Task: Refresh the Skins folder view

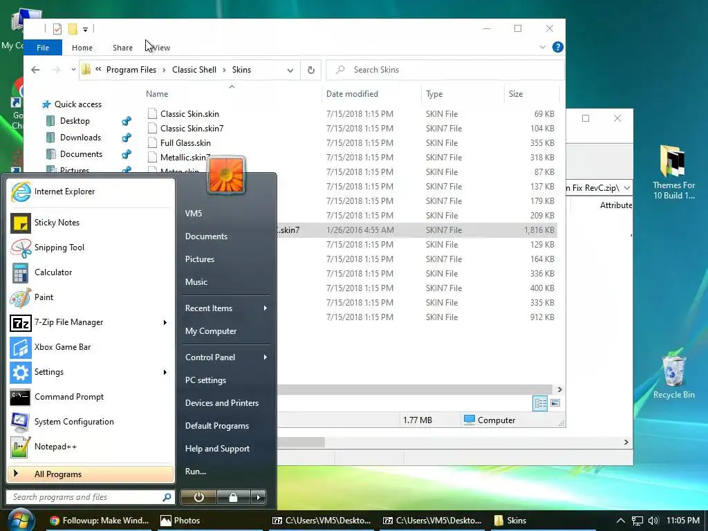Action: (x=310, y=70)
